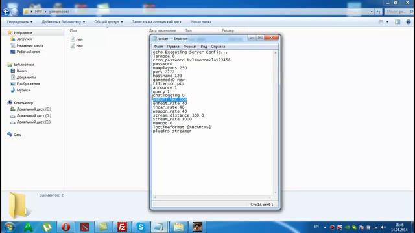Viewport: 415px width, 233px height.
Task: Open the Формат menu in Notepad
Action: 190,47
